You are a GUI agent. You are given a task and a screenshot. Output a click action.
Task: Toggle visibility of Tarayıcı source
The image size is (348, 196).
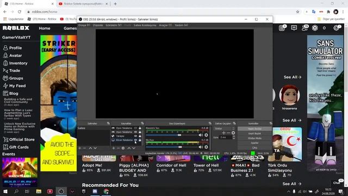(135, 136)
